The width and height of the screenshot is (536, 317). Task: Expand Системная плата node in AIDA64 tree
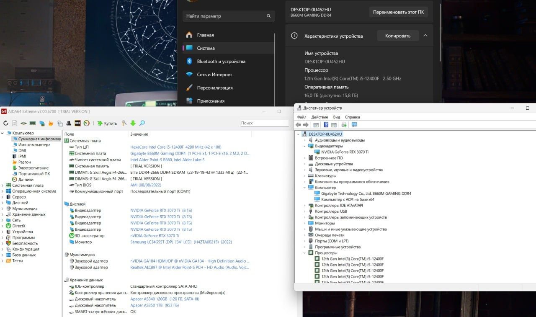[x=3, y=185]
